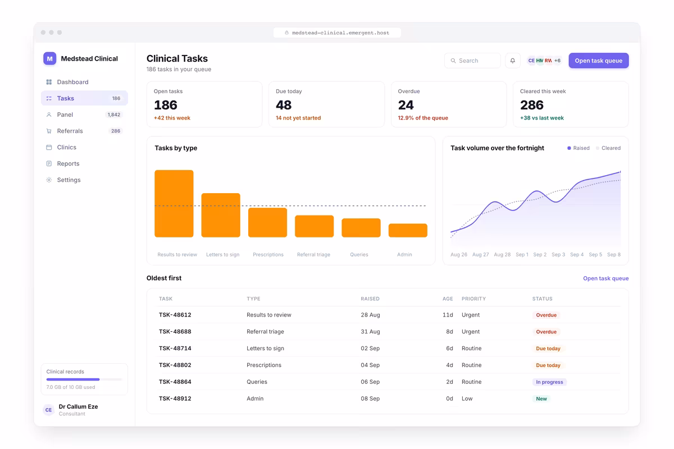Click Overdue badge on TSK-48612 row
The image size is (674, 449).
[x=546, y=315]
